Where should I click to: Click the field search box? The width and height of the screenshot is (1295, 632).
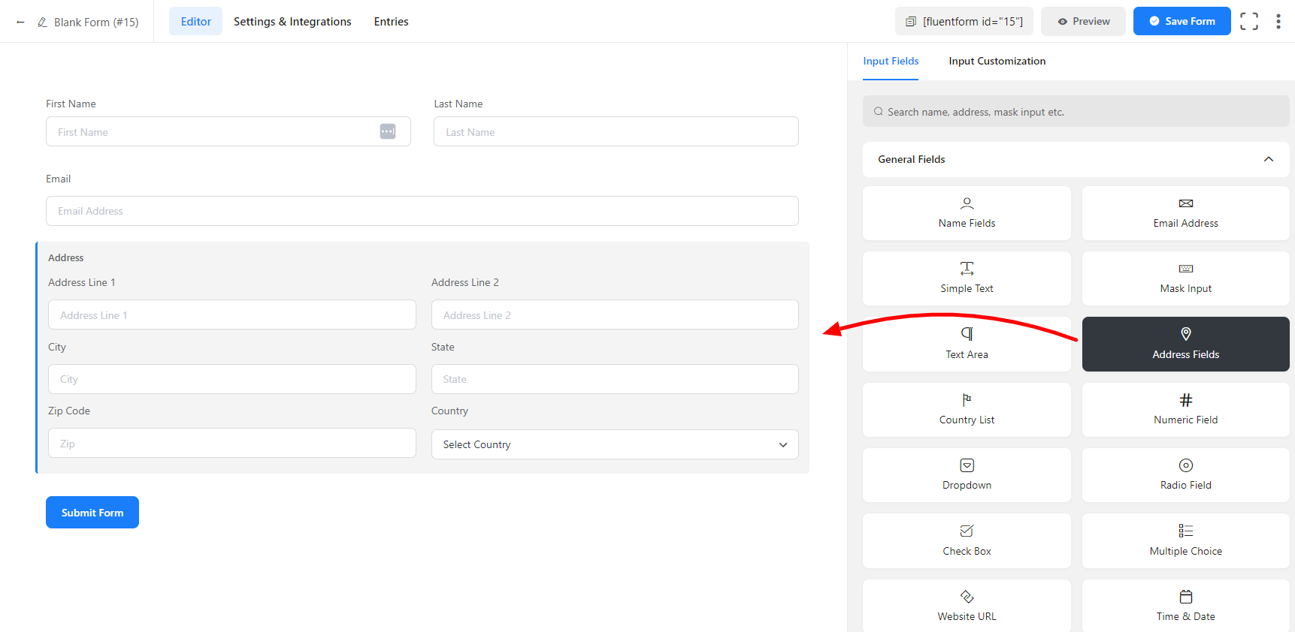[1075, 112]
